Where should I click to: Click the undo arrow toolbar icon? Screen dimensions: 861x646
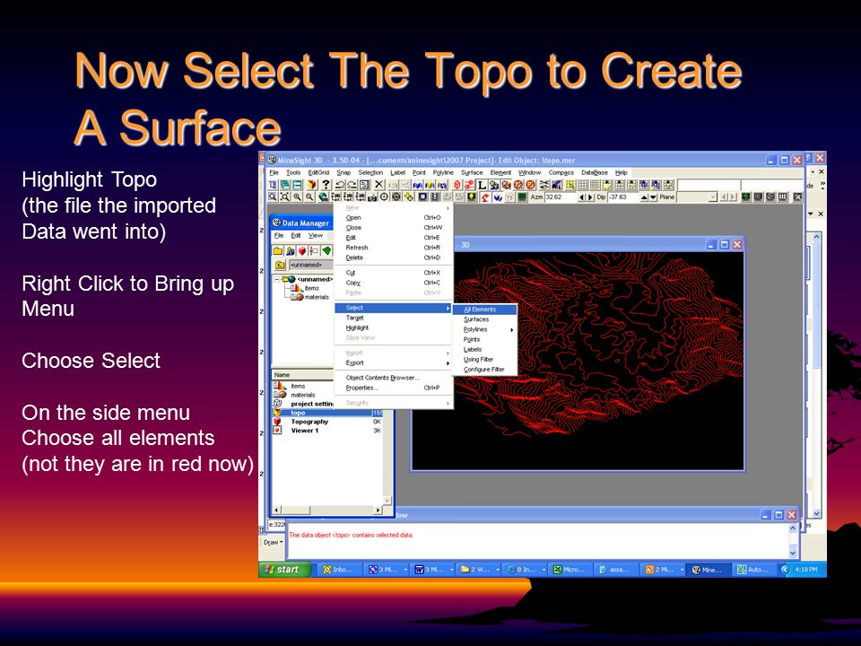point(340,185)
